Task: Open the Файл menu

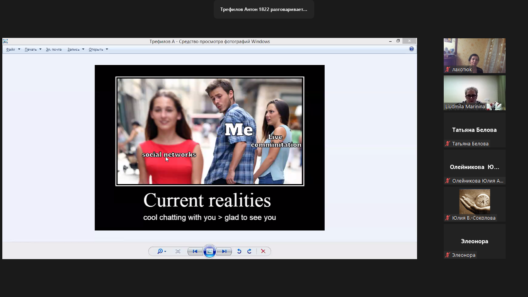Action: (x=10, y=49)
